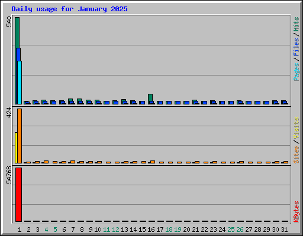Screen dimensions: 303x236
Task: Click day label 31 on the axis
Action: click(x=284, y=230)
